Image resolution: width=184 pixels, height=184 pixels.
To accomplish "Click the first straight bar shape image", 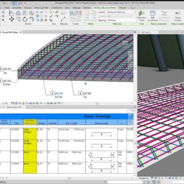I will click(x=101, y=134).
